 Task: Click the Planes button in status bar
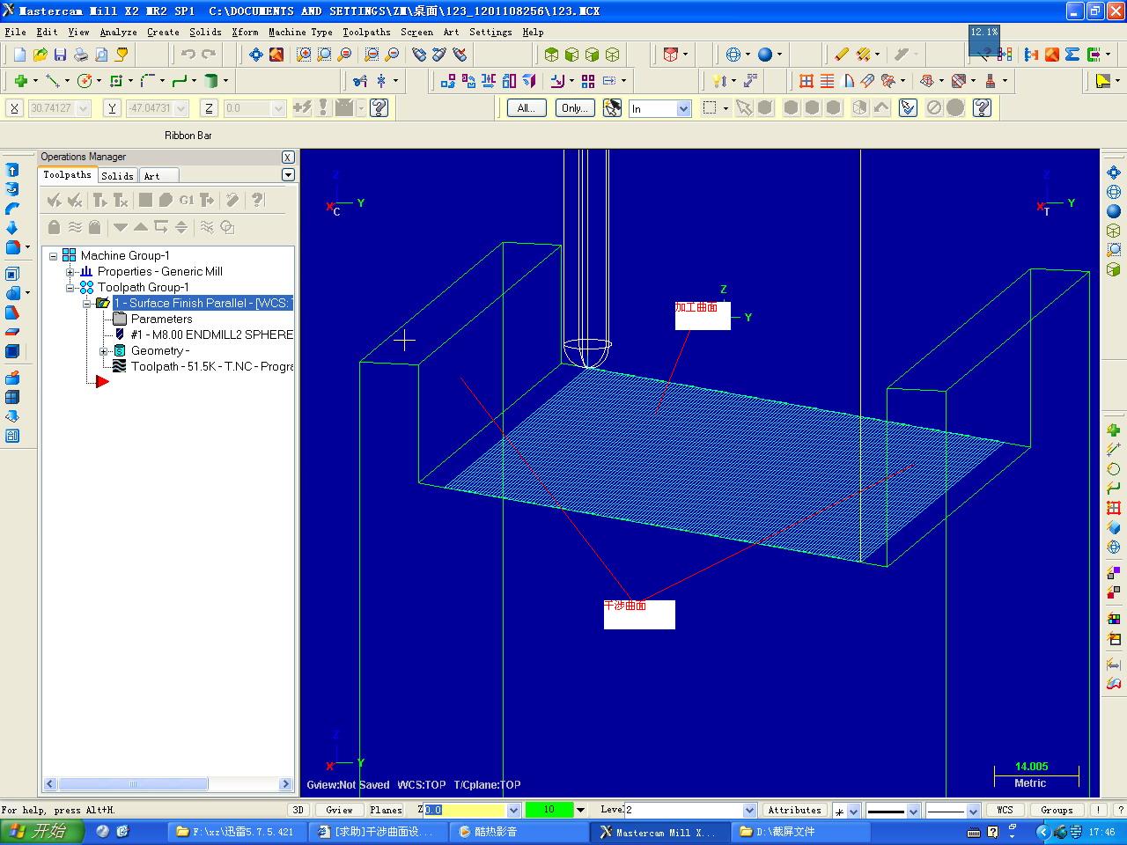click(386, 810)
